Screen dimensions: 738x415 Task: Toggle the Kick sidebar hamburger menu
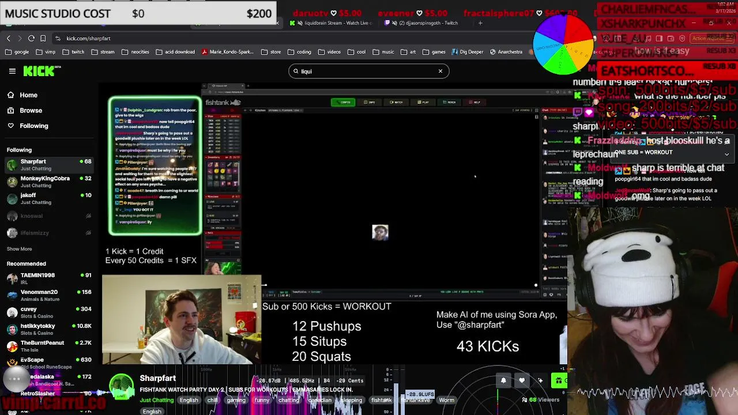[x=12, y=71]
